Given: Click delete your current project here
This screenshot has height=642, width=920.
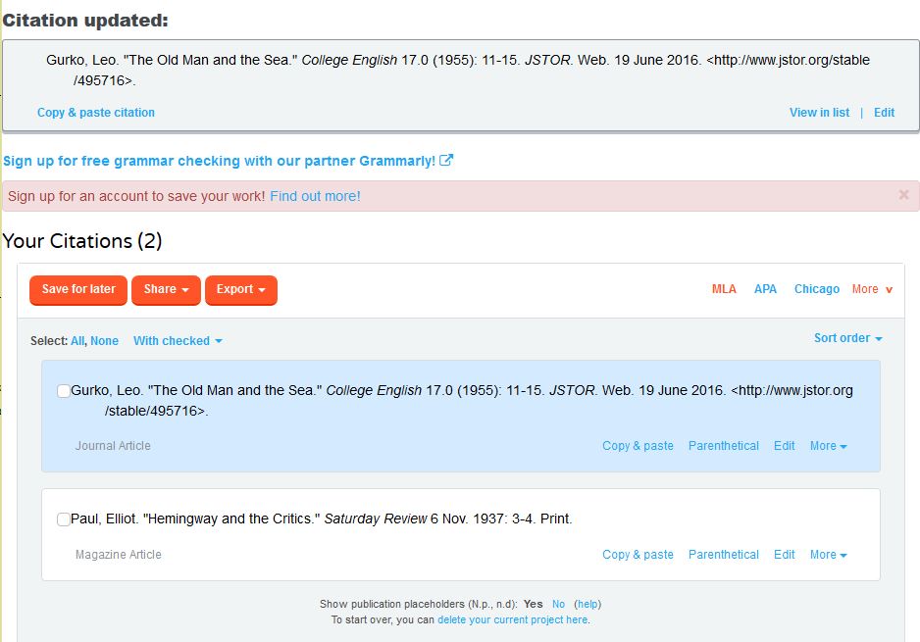Looking at the screenshot, I should point(512,620).
